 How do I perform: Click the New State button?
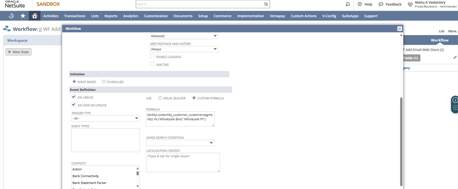click(19, 52)
